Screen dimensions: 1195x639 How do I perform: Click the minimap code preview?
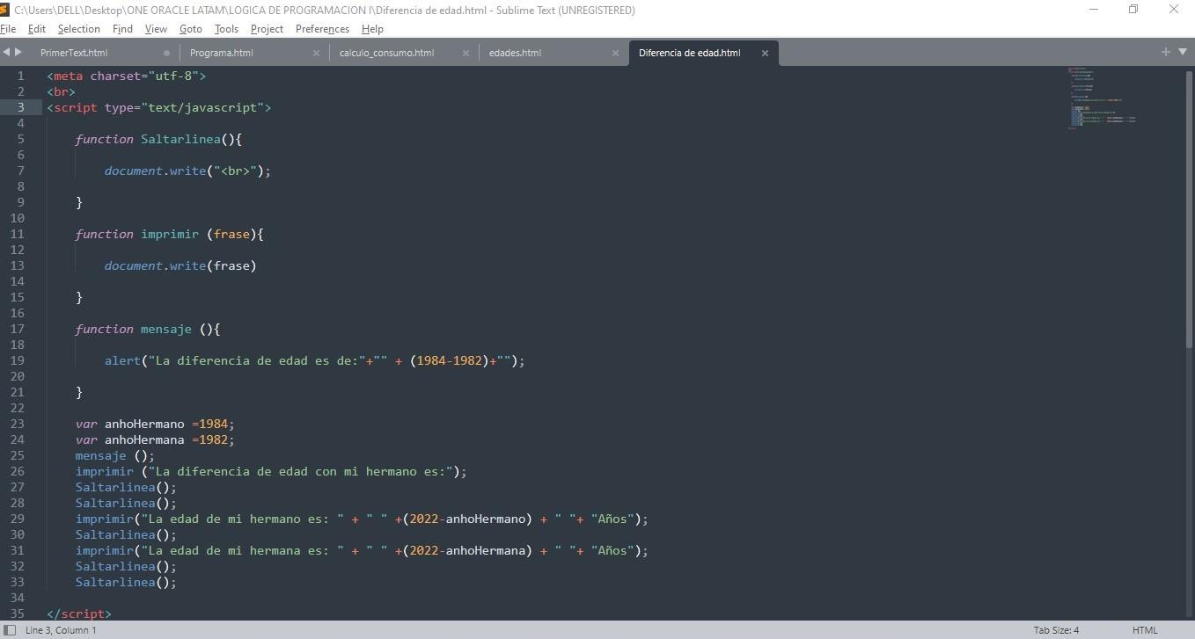(1102, 98)
